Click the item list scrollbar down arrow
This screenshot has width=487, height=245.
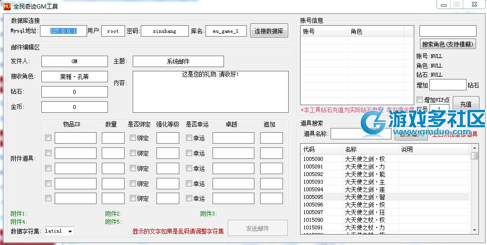474,230
